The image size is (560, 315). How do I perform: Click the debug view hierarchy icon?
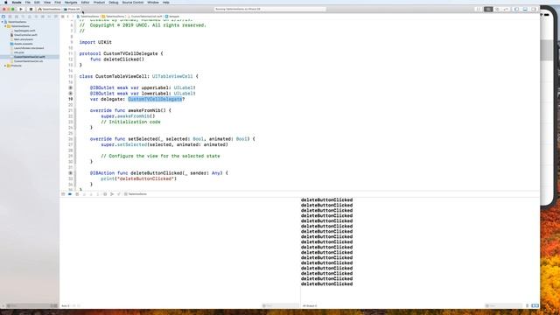coord(105,194)
